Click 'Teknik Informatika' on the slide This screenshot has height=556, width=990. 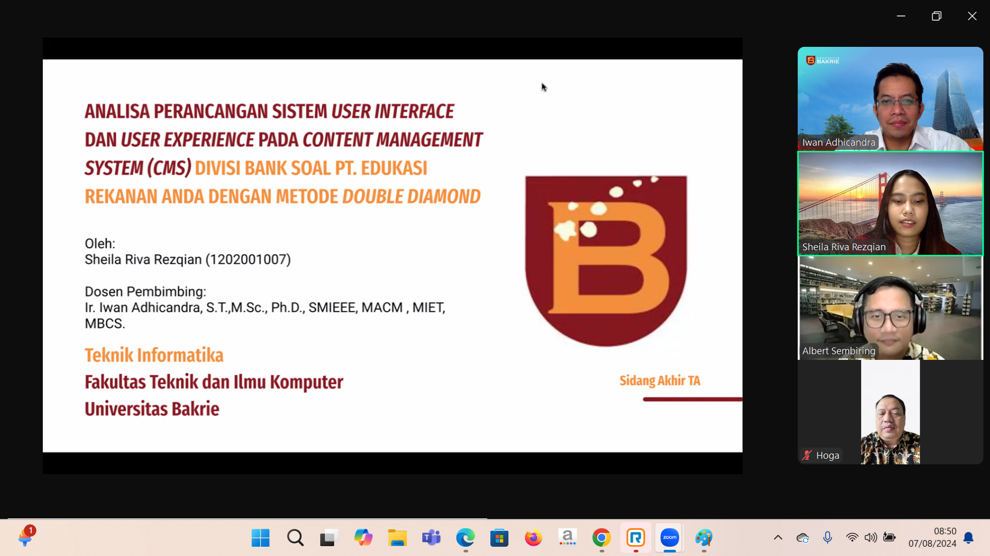click(x=154, y=355)
